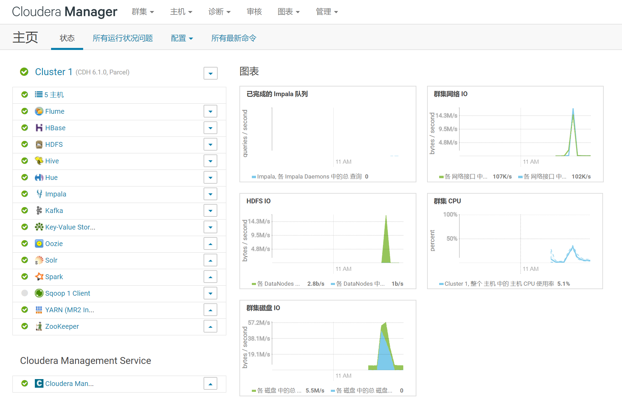
Task: Open the 已完成的 Impala 队列 chart
Action: pyautogui.click(x=328, y=134)
